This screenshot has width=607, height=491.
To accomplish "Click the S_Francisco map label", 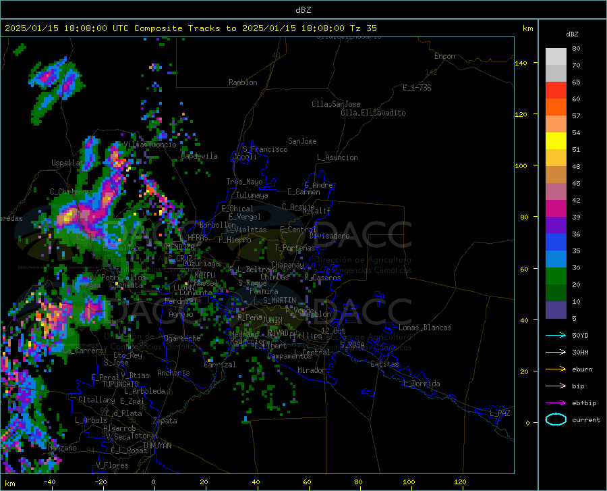I will 265,149.
